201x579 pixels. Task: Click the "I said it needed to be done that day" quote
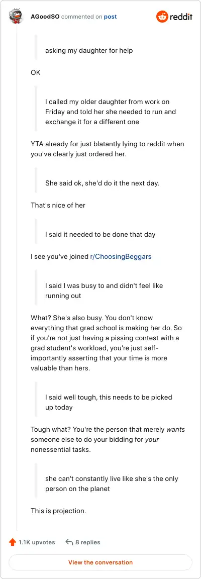click(x=100, y=234)
